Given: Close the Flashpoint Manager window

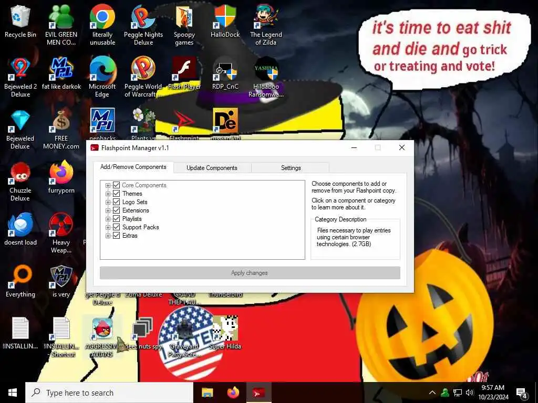Looking at the screenshot, I should tap(402, 147).
